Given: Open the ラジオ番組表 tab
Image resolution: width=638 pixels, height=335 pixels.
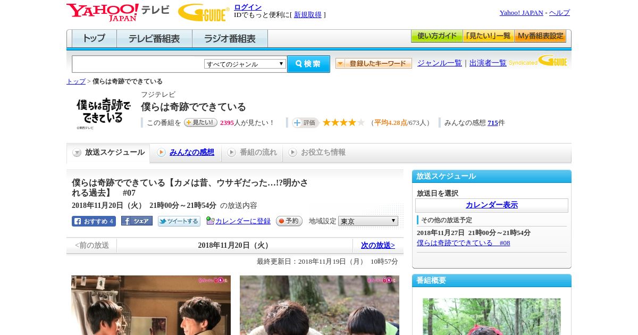Looking at the screenshot, I should pos(230,39).
